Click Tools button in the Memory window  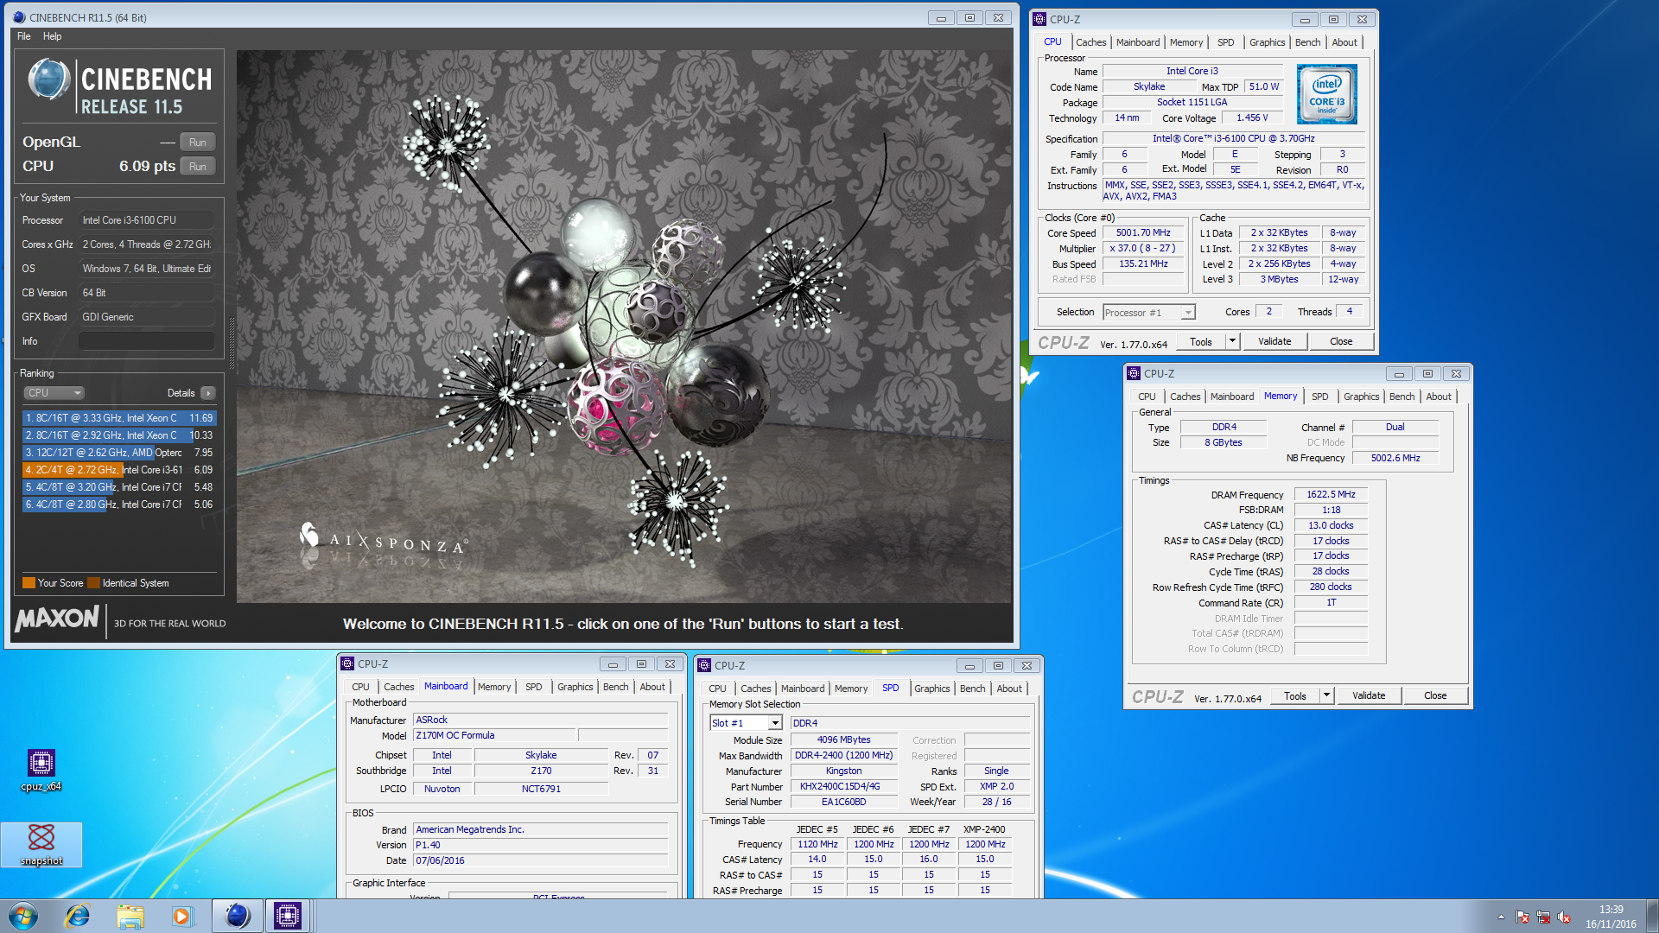1295,695
